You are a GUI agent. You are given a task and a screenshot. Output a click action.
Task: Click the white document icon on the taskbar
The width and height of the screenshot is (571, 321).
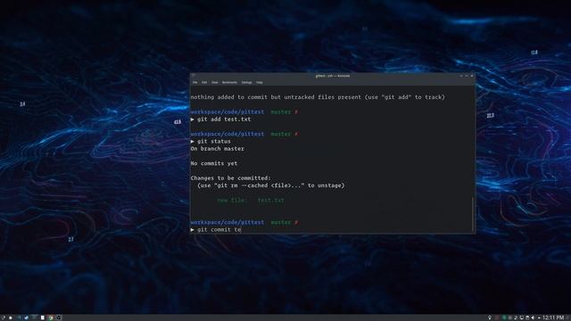click(43, 317)
